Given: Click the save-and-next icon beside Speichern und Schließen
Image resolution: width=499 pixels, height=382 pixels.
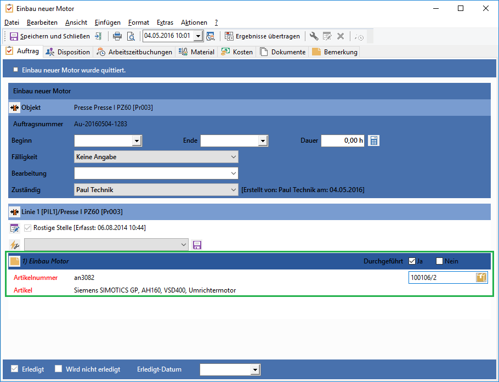Looking at the screenshot, I should coord(98,36).
